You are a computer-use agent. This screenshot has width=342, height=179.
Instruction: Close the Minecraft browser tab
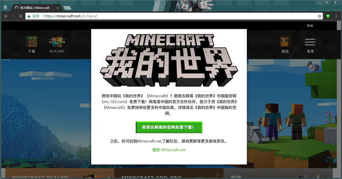(58, 8)
